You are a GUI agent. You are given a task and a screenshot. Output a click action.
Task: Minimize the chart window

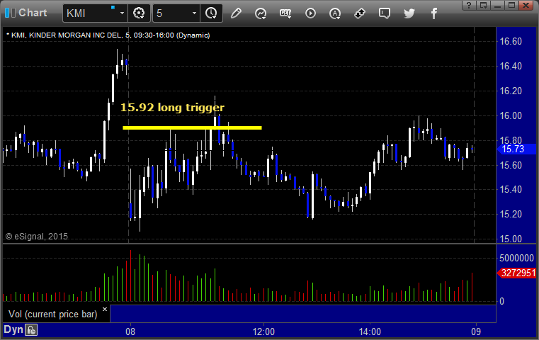[x=497, y=5]
